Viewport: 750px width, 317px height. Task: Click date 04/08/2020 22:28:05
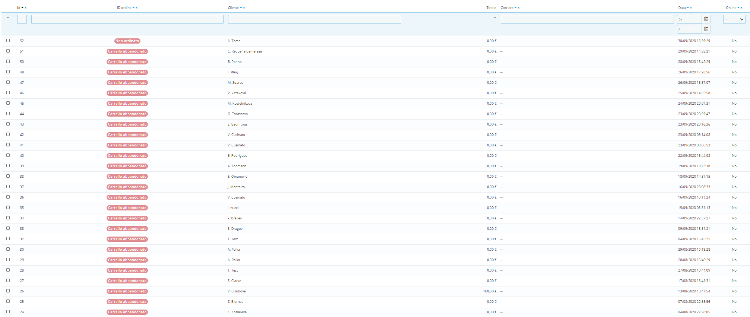pos(694,312)
